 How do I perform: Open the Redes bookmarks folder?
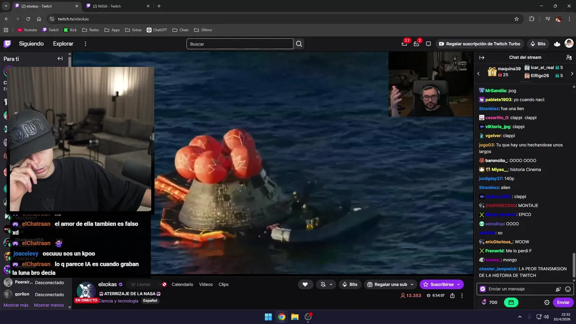[x=90, y=30]
